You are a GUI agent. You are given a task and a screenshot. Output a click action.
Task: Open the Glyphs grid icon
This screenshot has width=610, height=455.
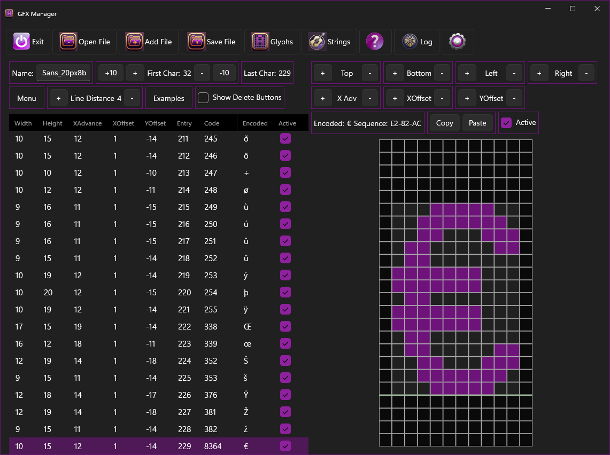pos(259,41)
